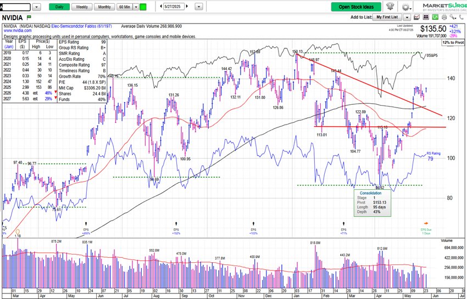Screen dimensions: 467x299
Task: Advance date with right arrow
Action: [187, 6]
